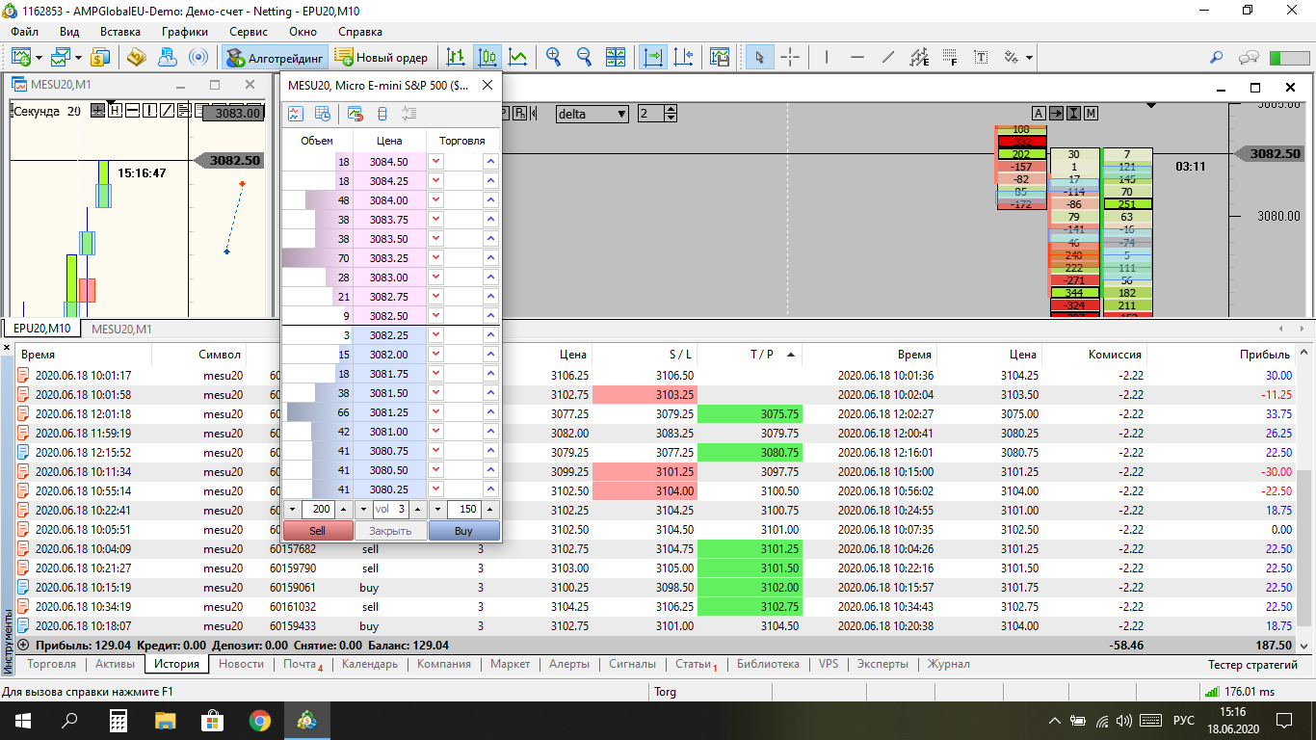
Task: Open Time and Sales icon in Depth of Market
Action: click(x=323, y=114)
